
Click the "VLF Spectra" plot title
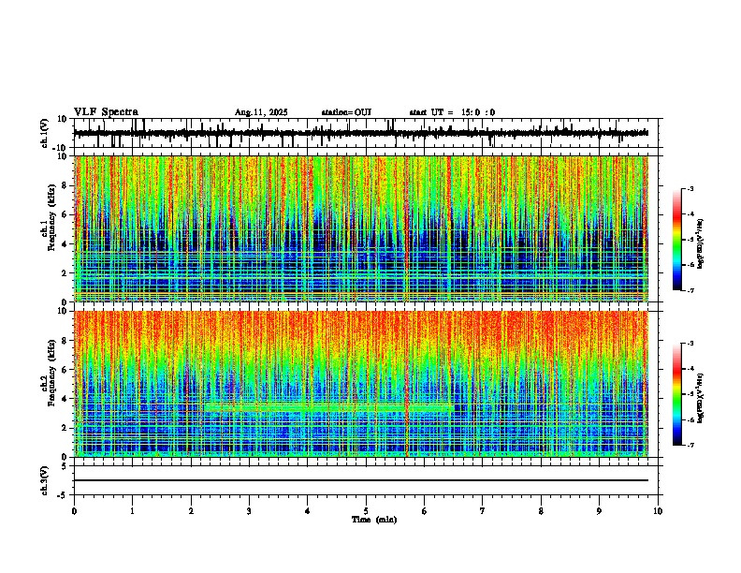pyautogui.click(x=106, y=112)
